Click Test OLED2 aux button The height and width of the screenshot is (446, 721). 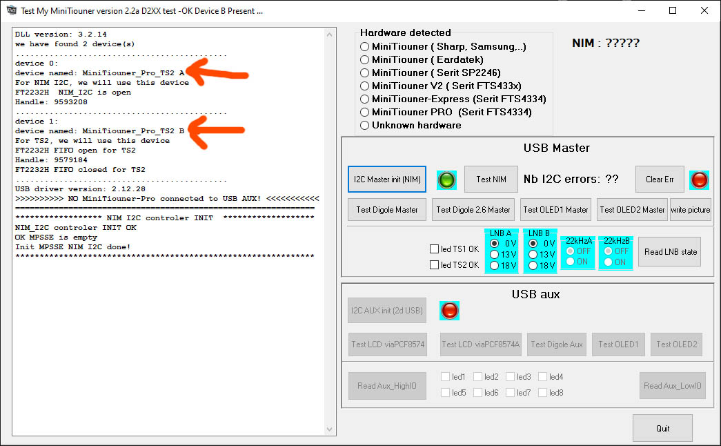click(676, 345)
